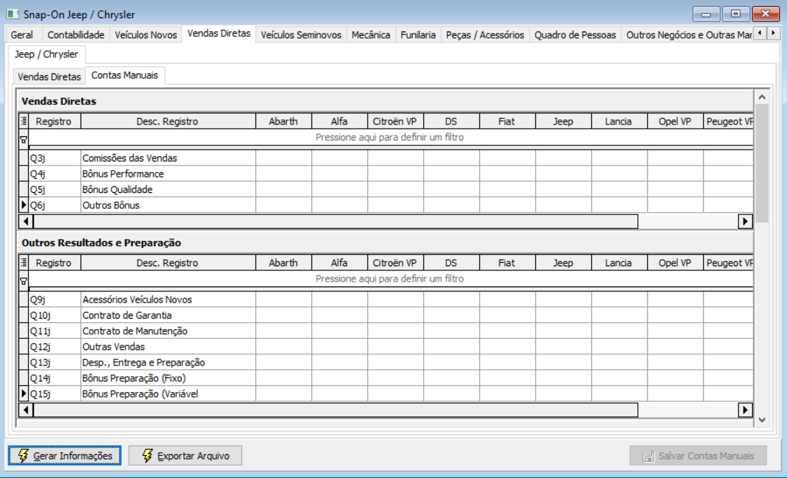This screenshot has width=787, height=478.
Task: Select row Desp., Entrega e Preparação
Action: point(386,362)
